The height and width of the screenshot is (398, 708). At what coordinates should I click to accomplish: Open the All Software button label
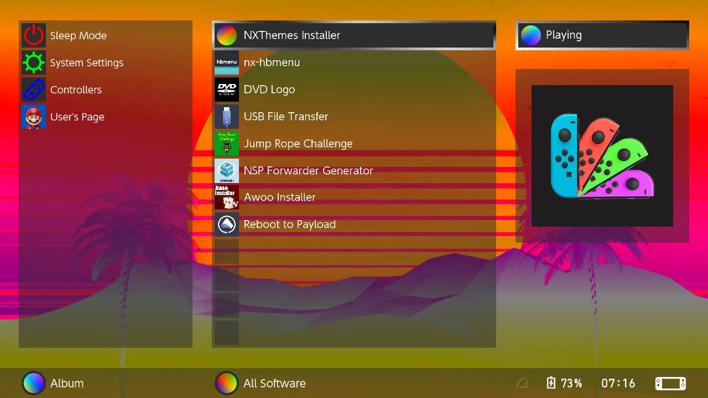274,383
